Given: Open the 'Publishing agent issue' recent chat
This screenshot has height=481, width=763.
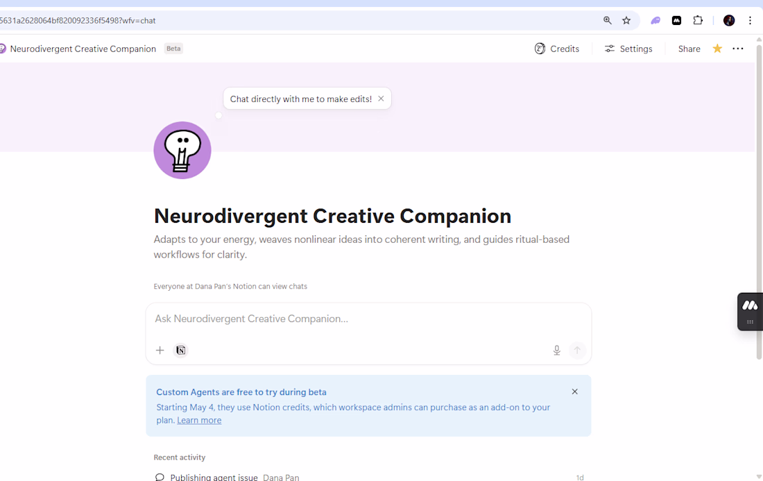Looking at the screenshot, I should pyautogui.click(x=368, y=477).
